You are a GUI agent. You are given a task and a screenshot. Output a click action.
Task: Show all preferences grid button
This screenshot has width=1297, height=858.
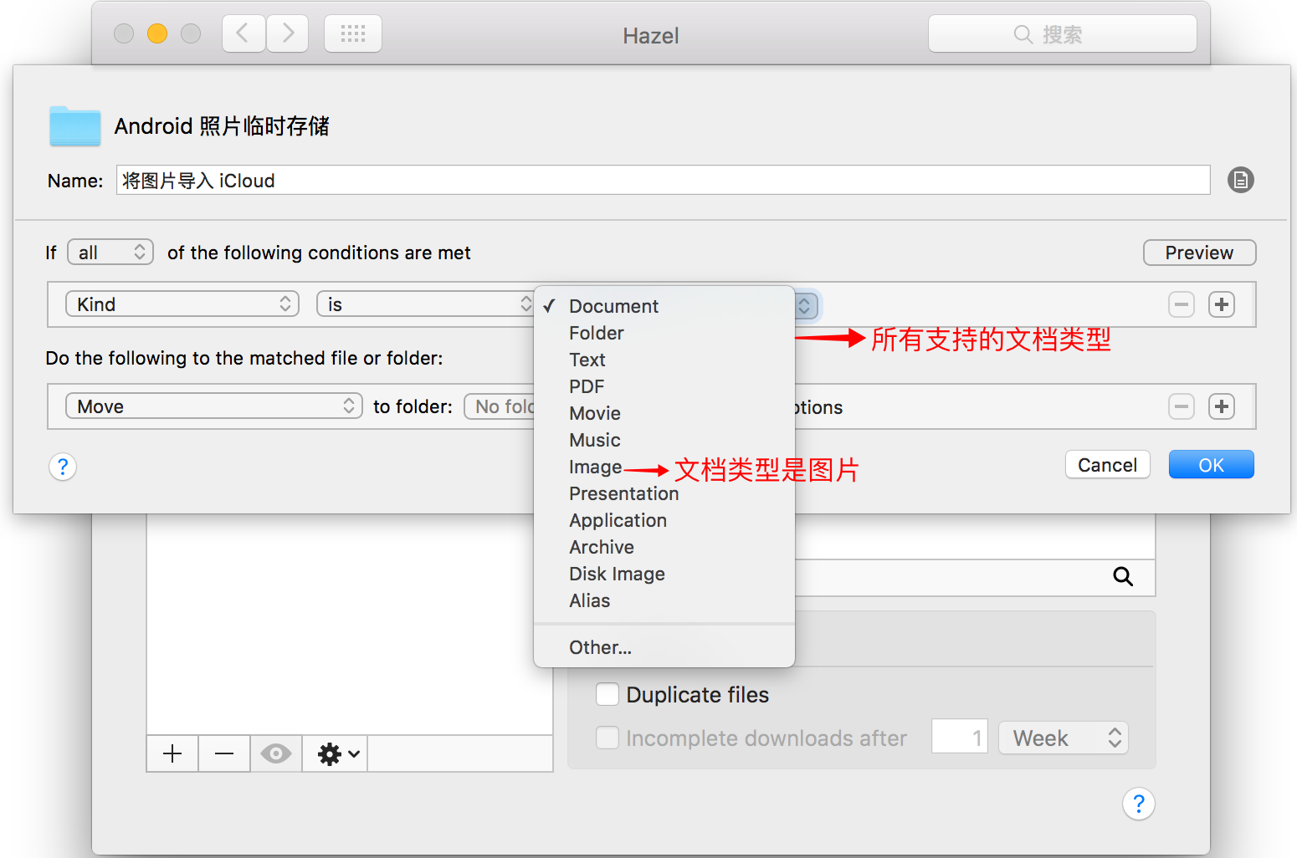[x=352, y=34]
